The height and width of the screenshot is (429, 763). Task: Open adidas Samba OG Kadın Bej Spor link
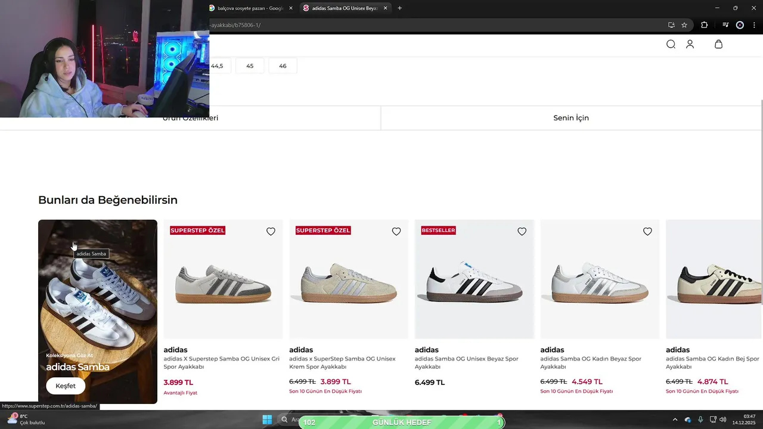[712, 363]
